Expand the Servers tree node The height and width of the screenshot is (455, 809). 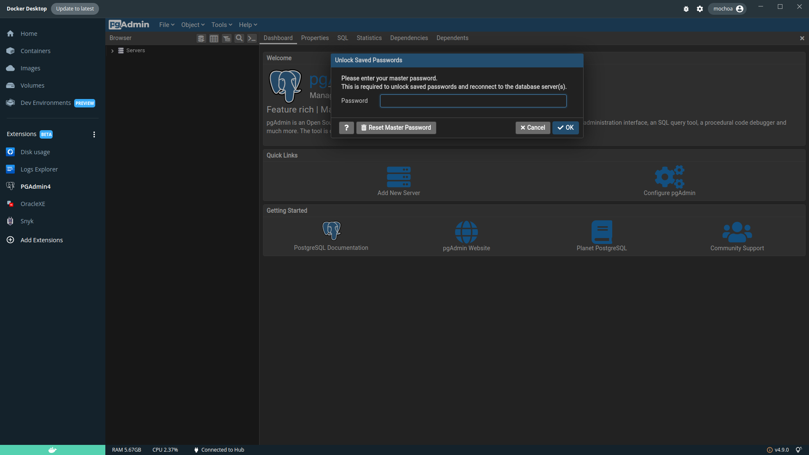point(113,51)
